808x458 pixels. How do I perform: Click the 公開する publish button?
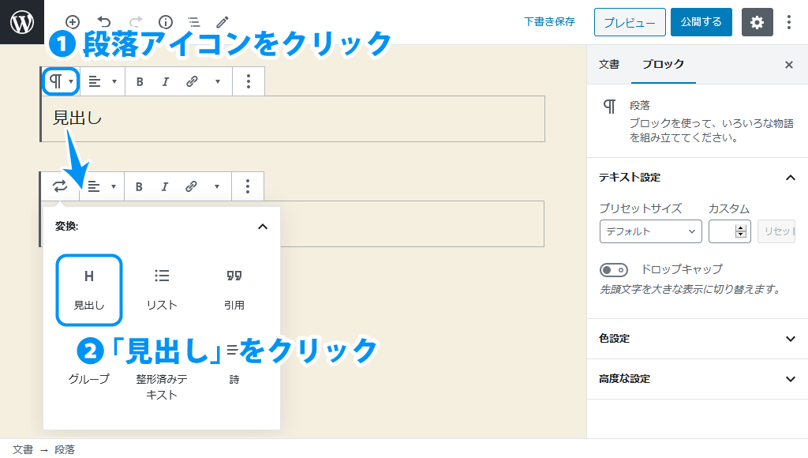pos(701,22)
